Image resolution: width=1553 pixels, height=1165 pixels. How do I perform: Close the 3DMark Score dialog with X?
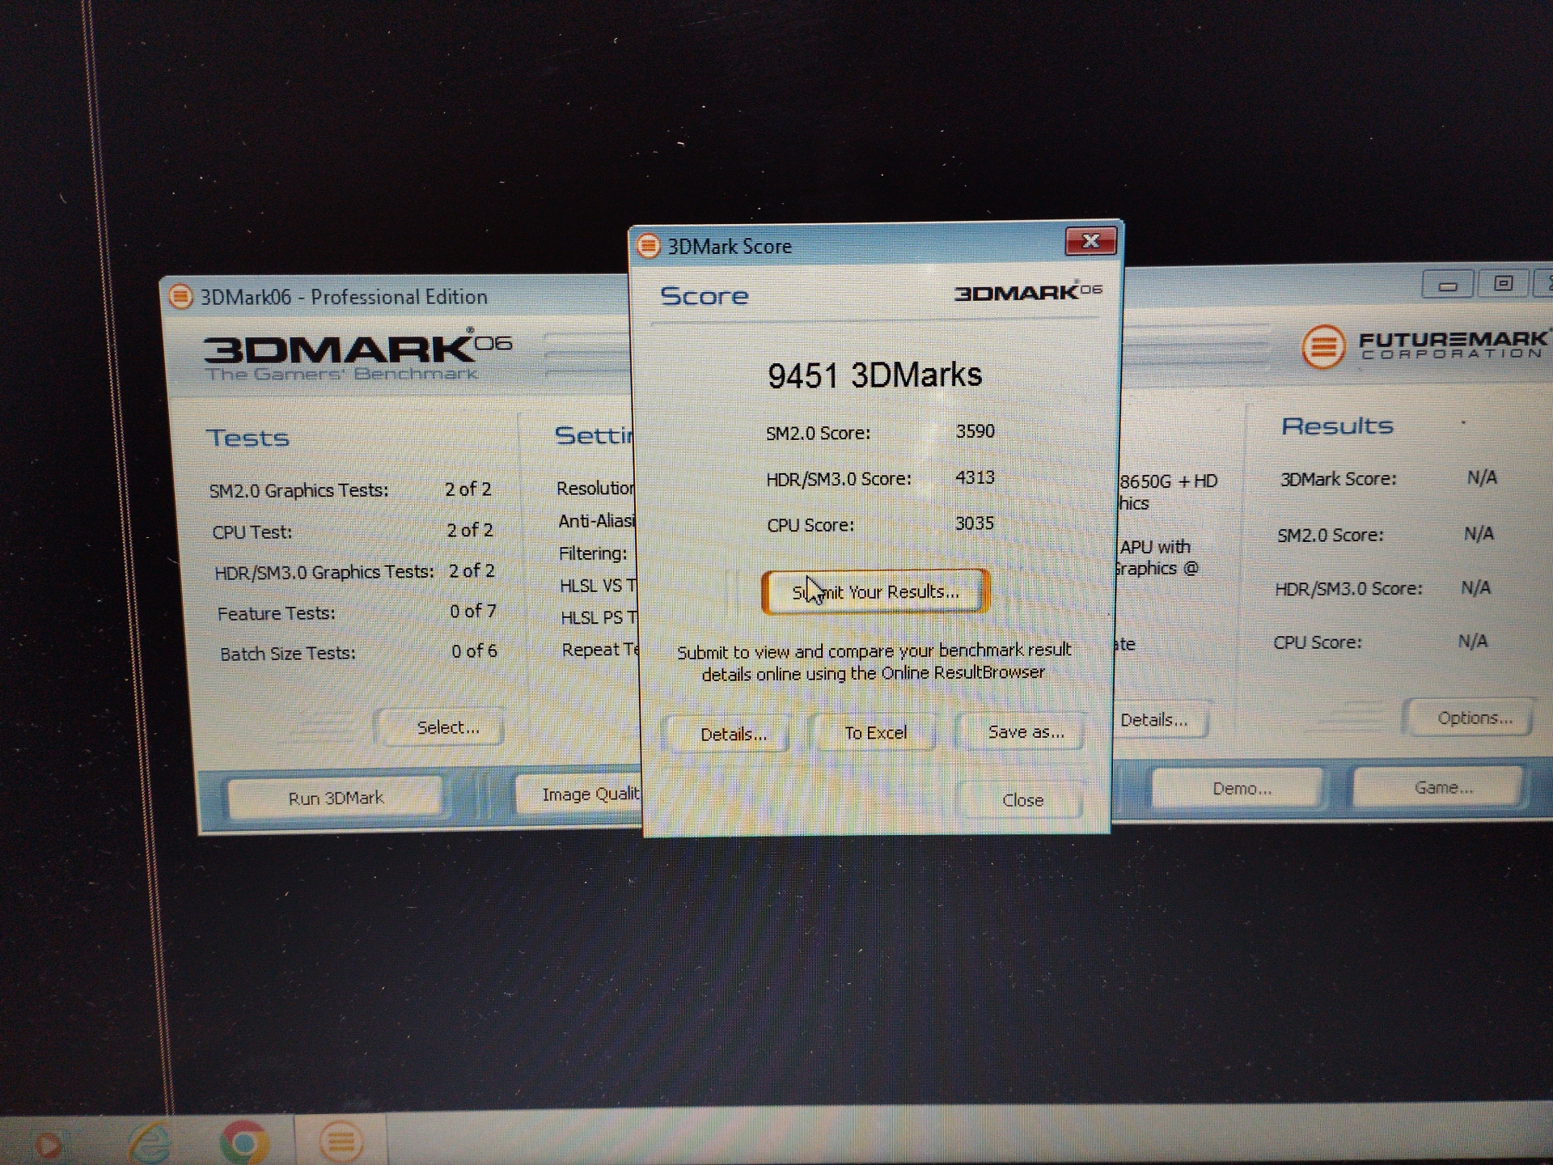click(x=1090, y=241)
